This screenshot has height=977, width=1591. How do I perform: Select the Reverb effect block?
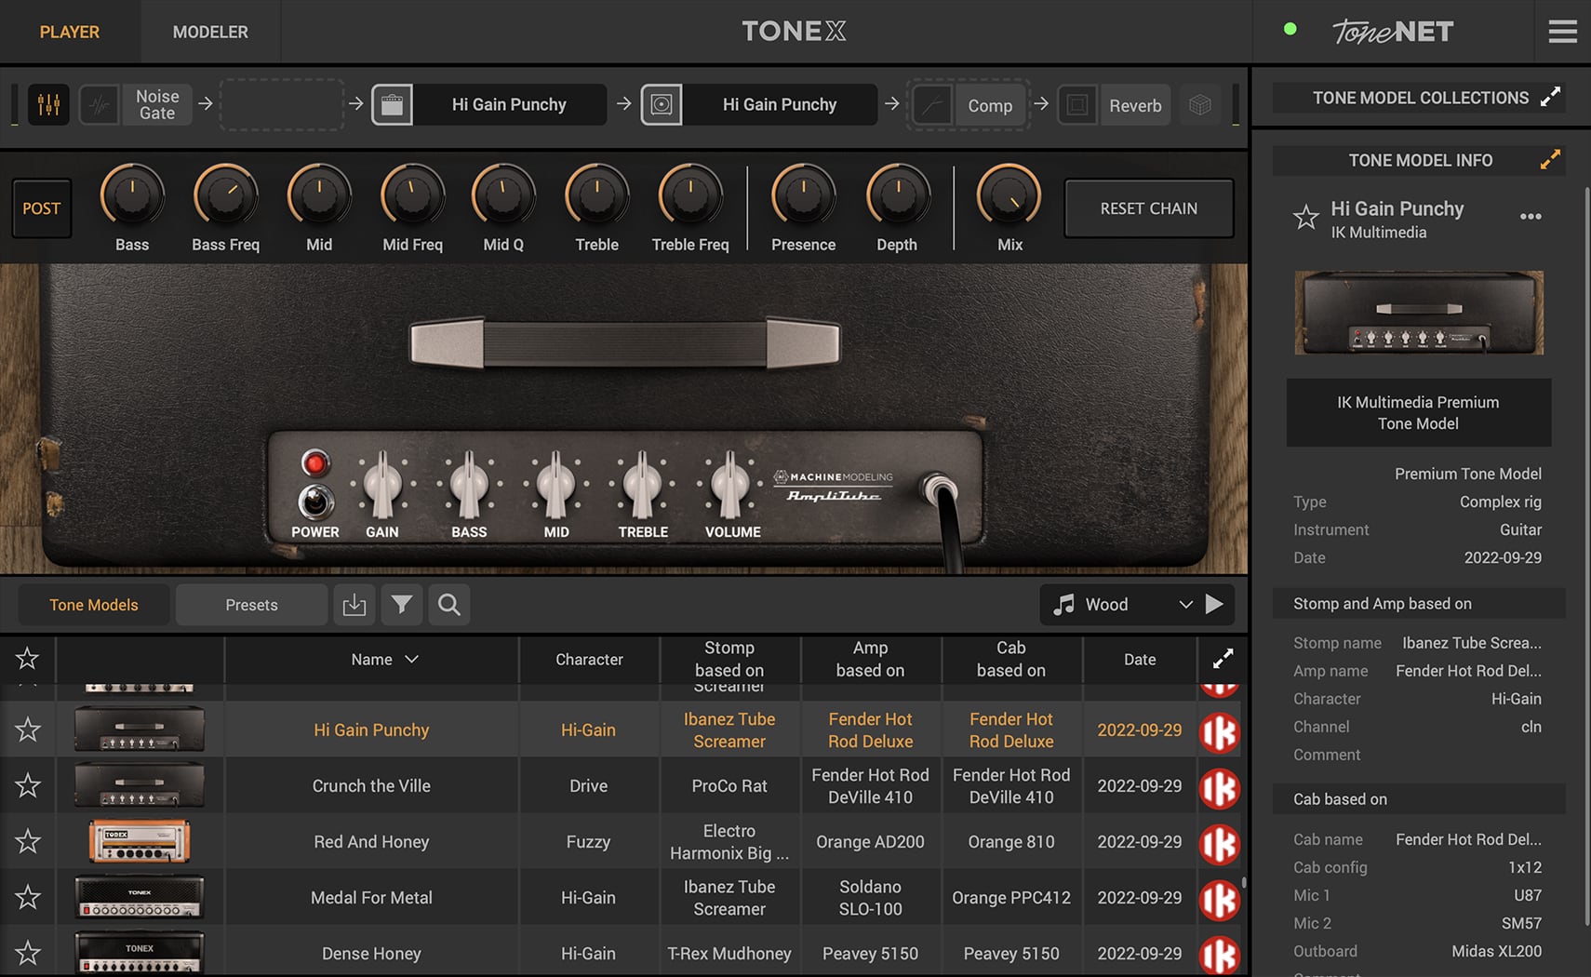[x=1114, y=105]
